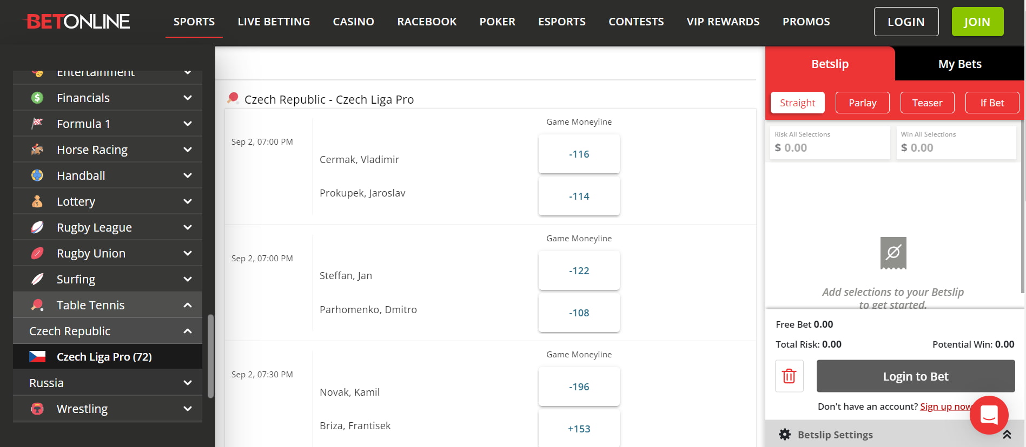This screenshot has width=1026, height=447.
Task: Click the sidebar vertical scrollbar
Action: [x=210, y=356]
